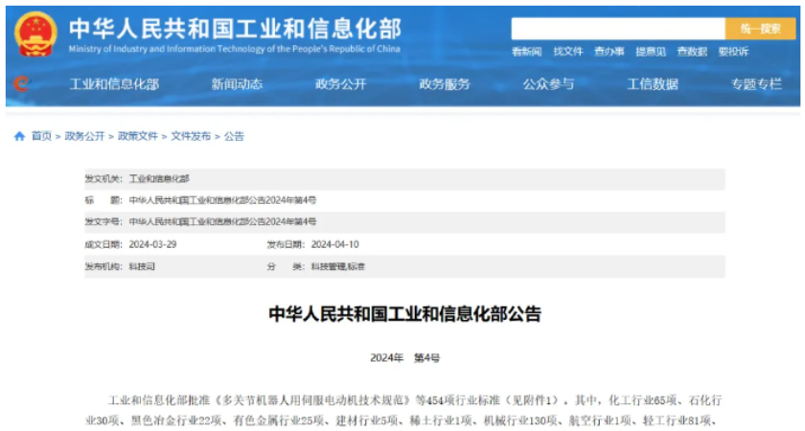Screen dimensions: 805x431
Task: Open the 查办事 quick link
Action: coord(609,52)
